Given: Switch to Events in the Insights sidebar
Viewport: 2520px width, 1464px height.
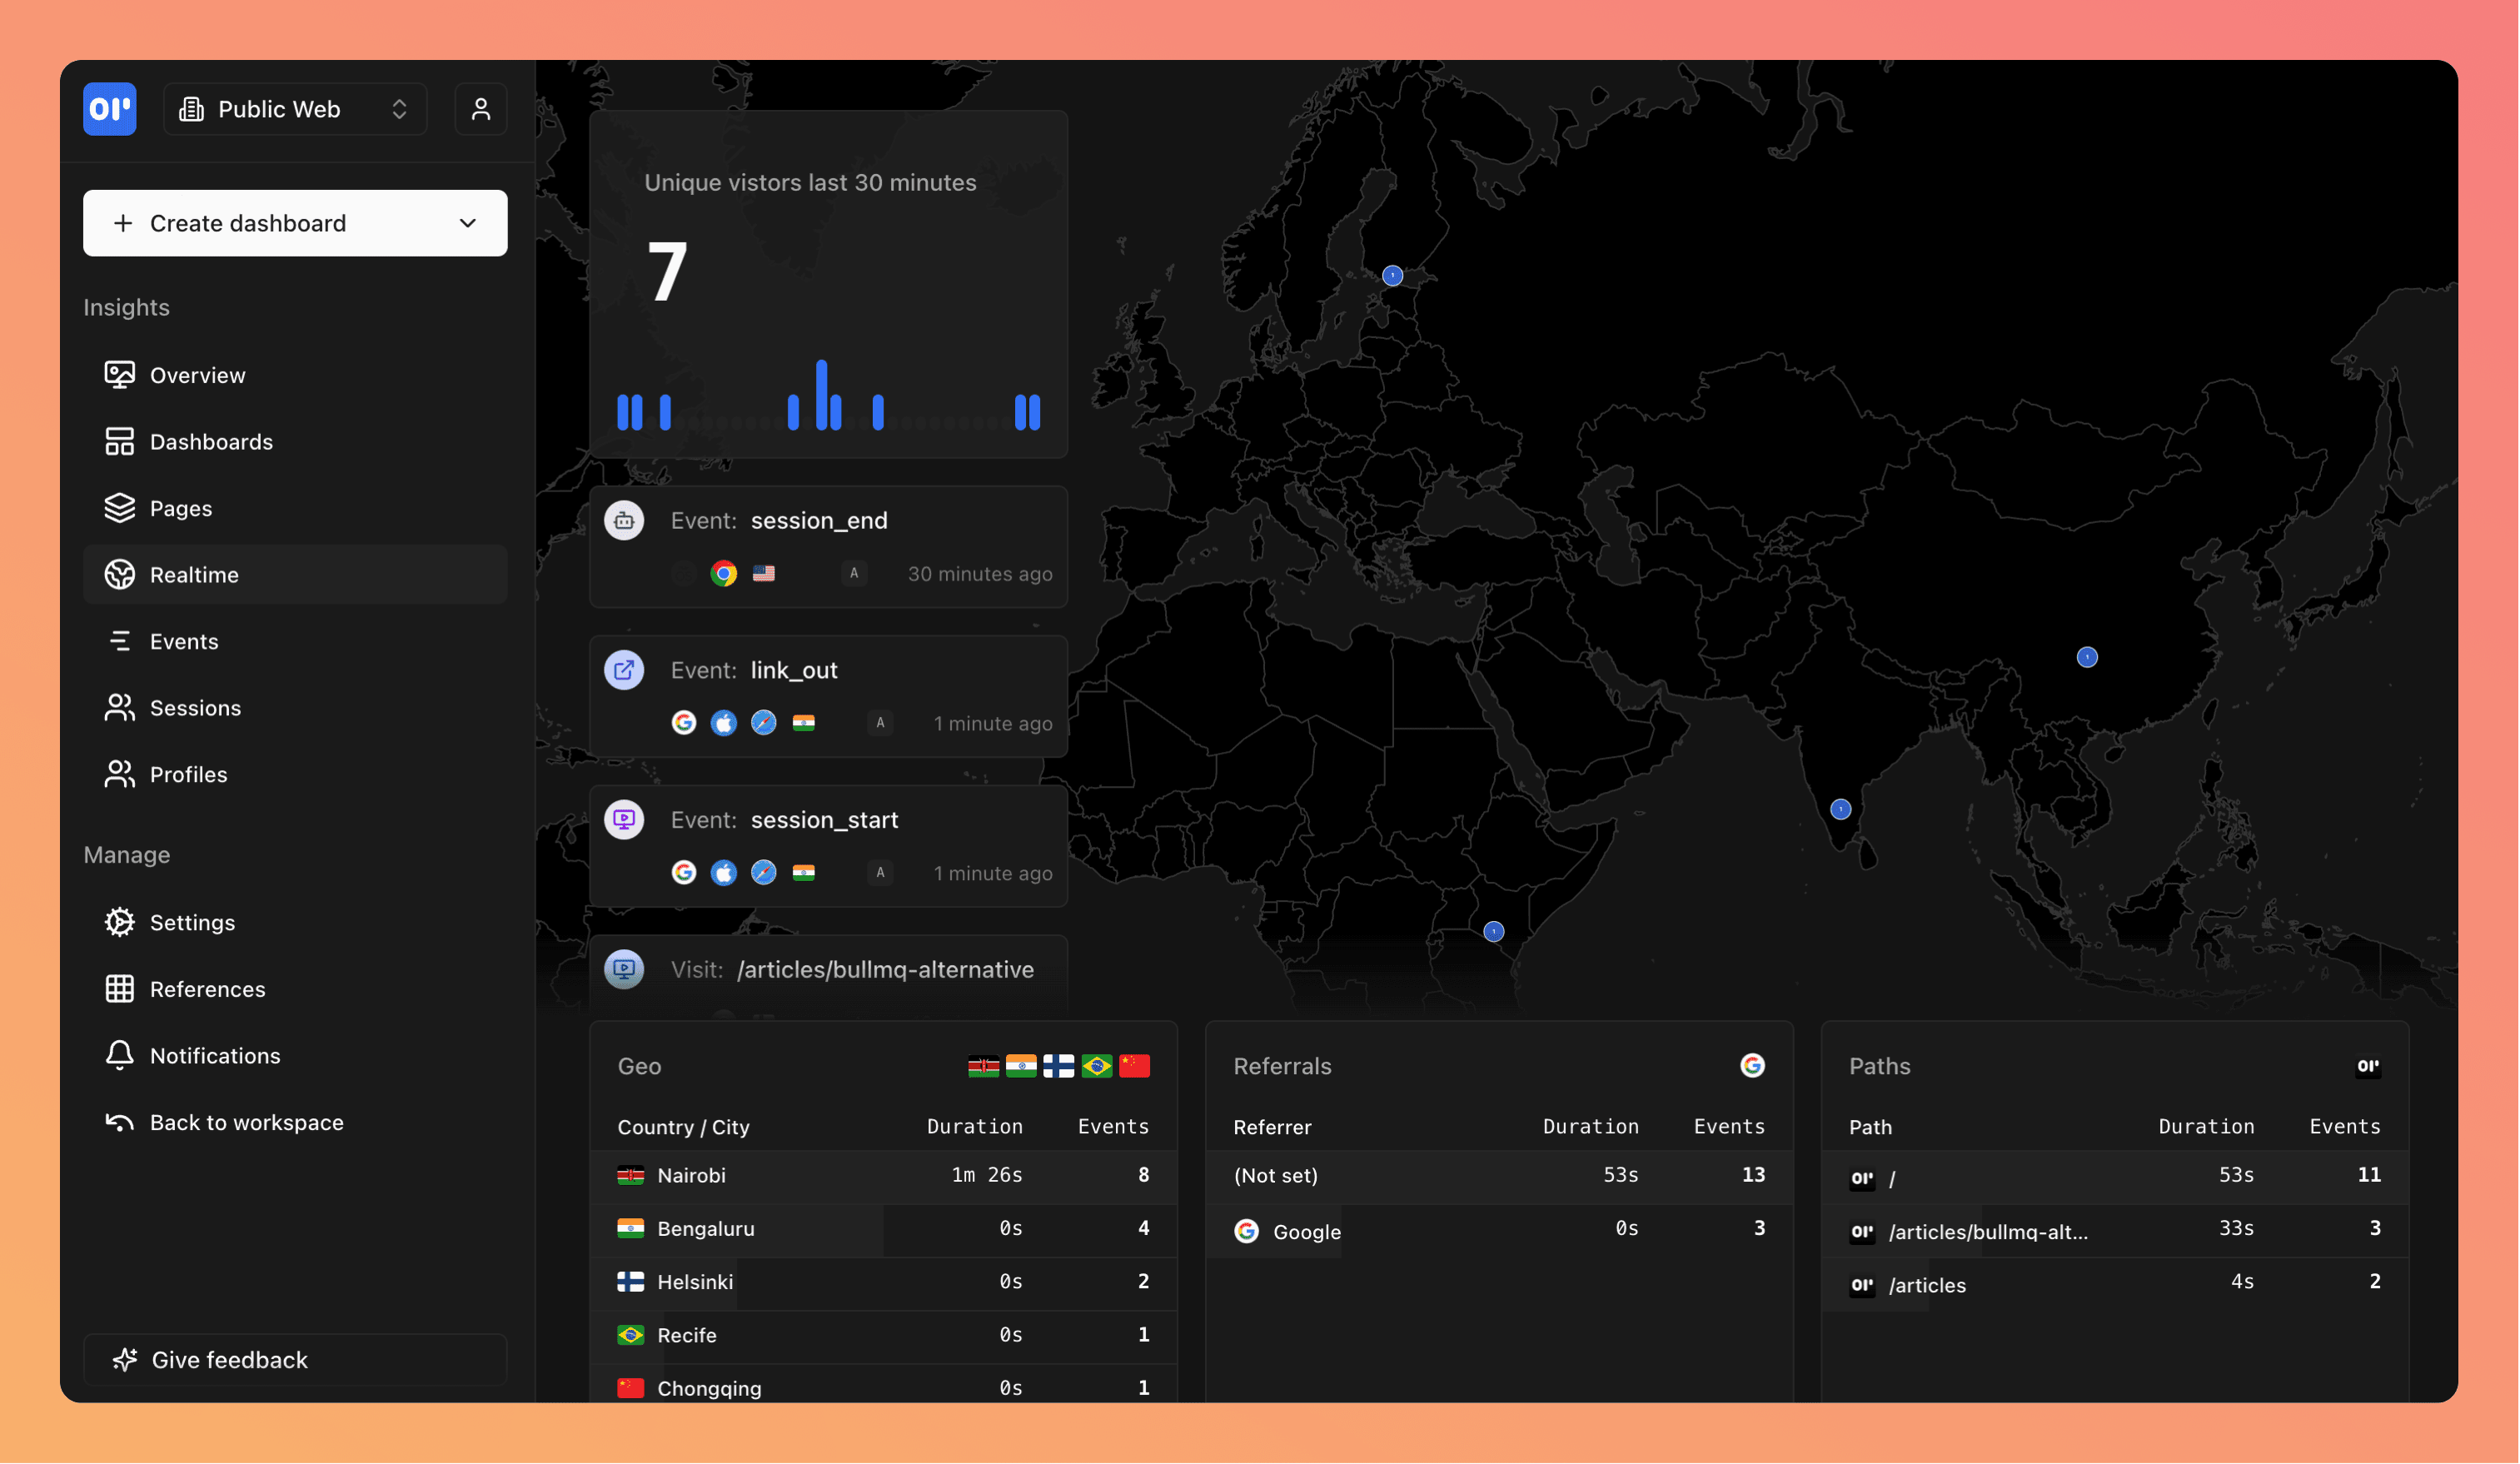Looking at the screenshot, I should point(184,641).
